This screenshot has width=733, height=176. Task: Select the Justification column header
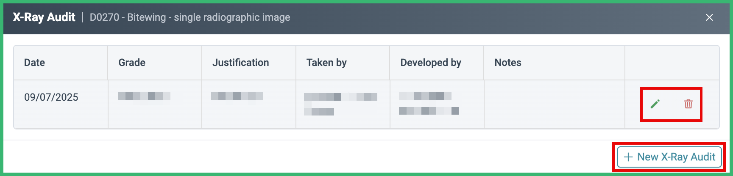point(240,63)
